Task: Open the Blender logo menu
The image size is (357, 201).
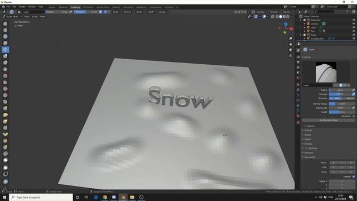Action: tap(3, 7)
